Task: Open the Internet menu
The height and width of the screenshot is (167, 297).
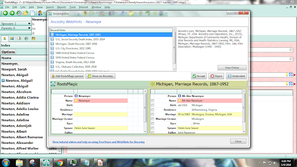Action: coord(84,7)
